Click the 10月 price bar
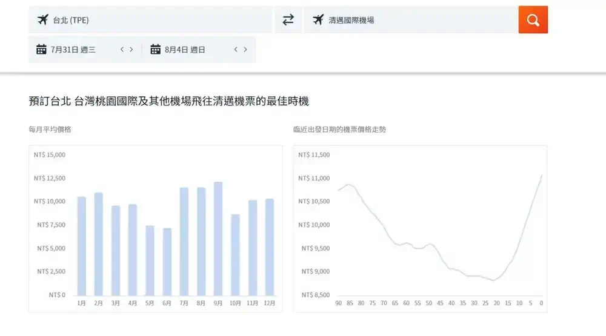The image size is (606, 336). [x=235, y=255]
